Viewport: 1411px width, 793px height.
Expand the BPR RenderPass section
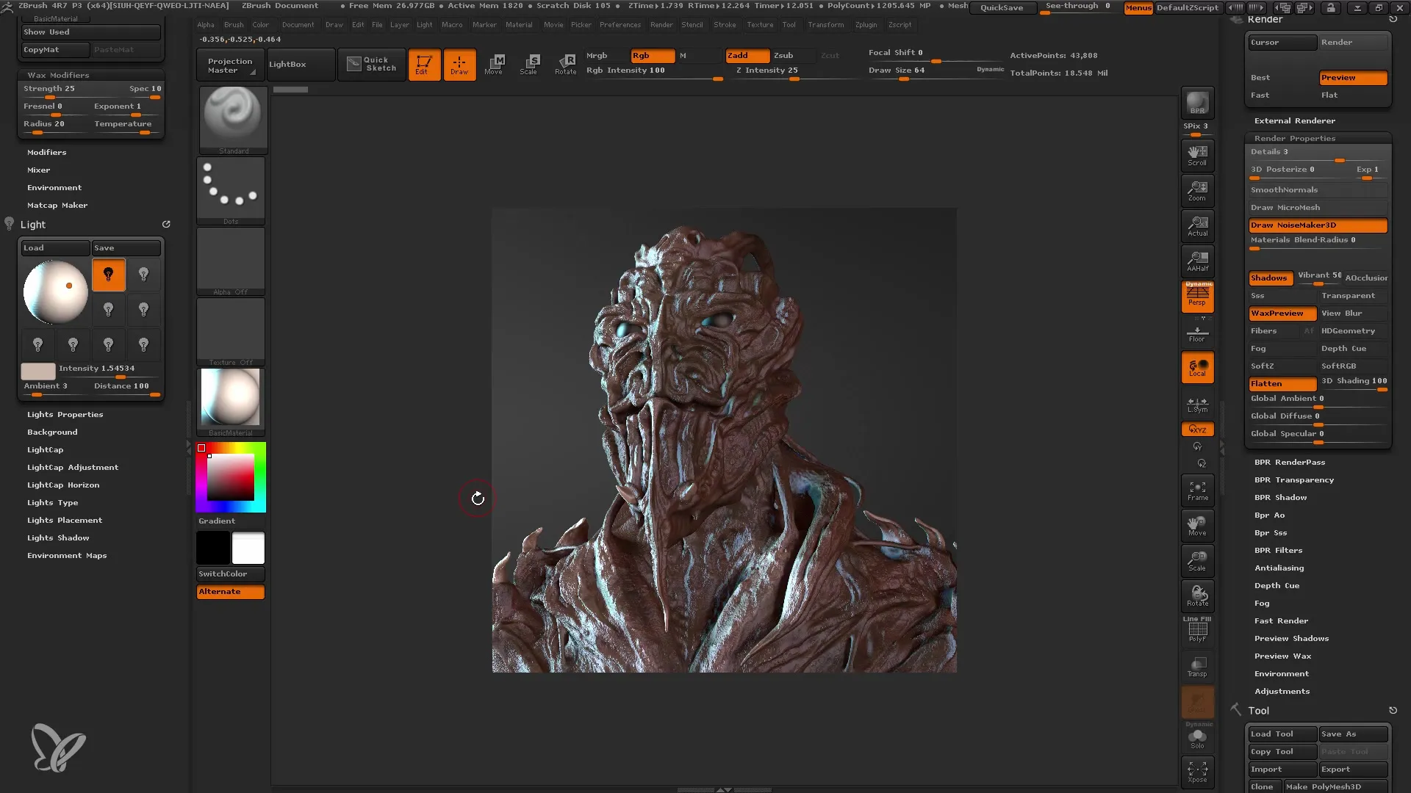pyautogui.click(x=1290, y=462)
